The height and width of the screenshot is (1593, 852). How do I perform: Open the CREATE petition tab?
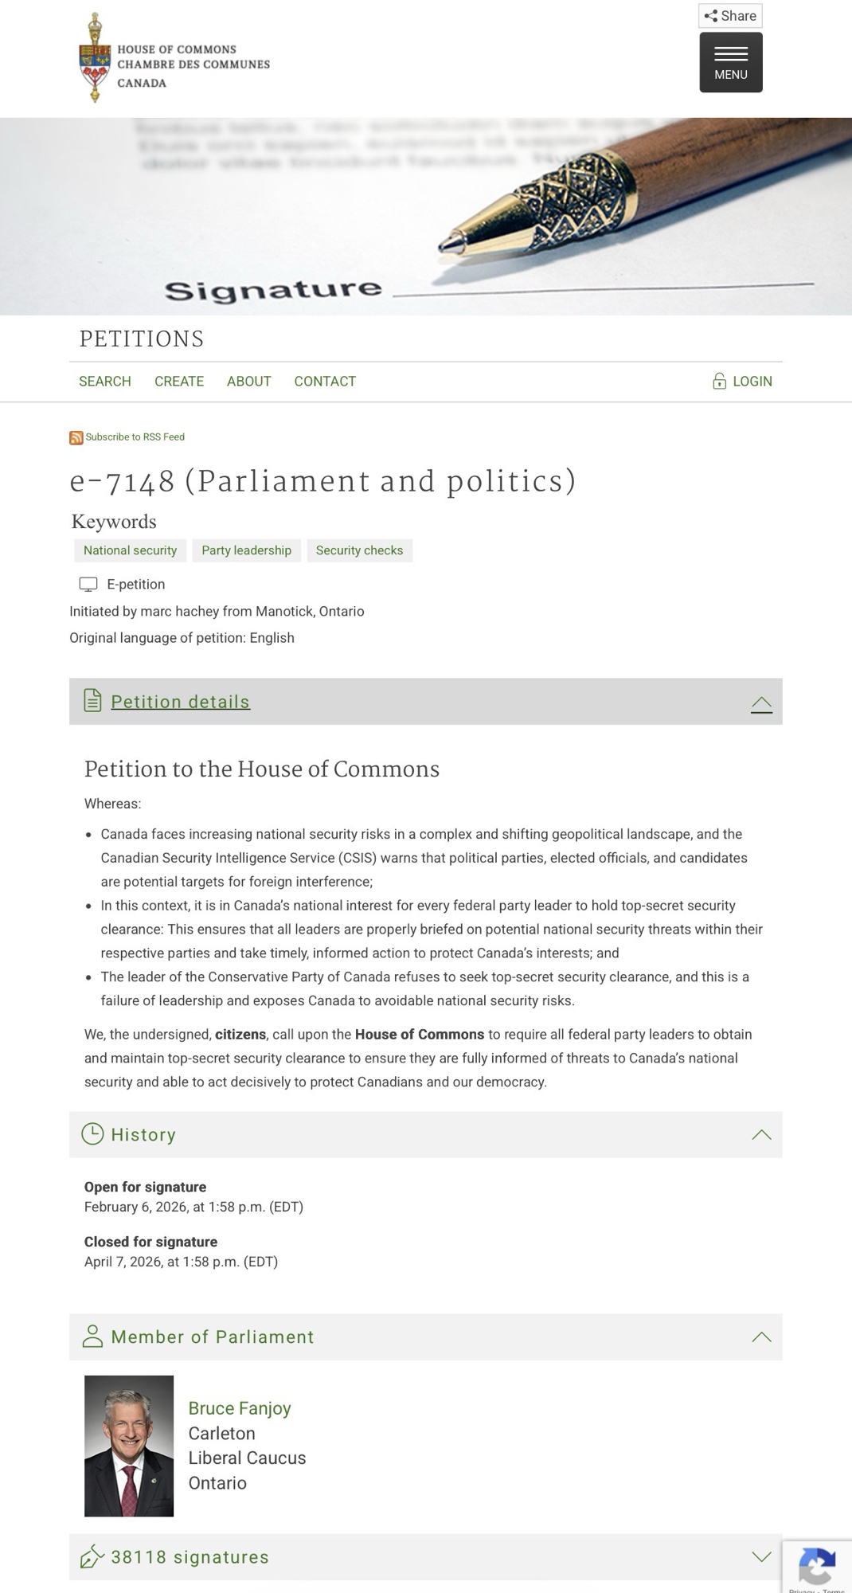coord(179,382)
